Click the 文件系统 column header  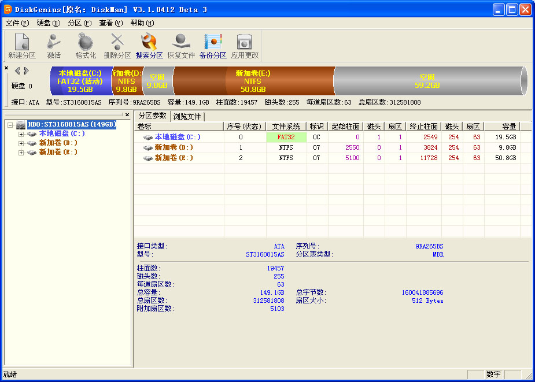click(286, 127)
